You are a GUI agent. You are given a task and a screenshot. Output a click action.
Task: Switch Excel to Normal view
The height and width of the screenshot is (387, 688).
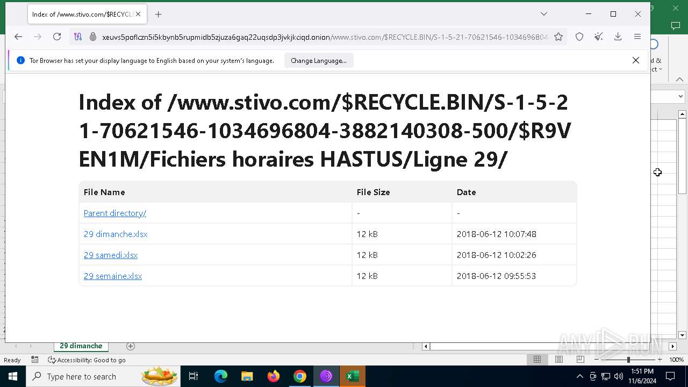pyautogui.click(x=537, y=360)
